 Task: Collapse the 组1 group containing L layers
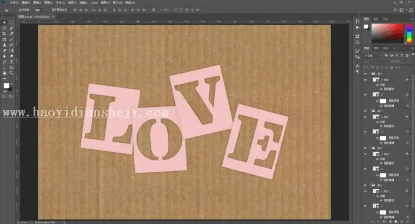click(370, 185)
